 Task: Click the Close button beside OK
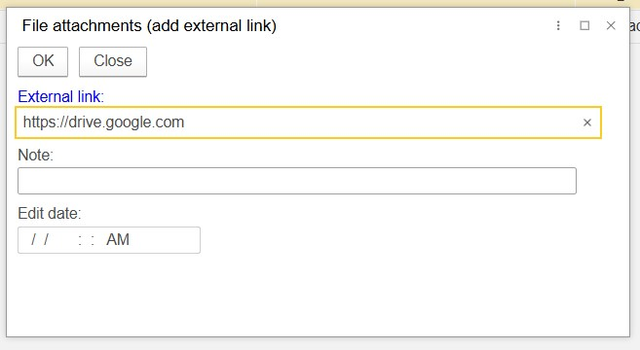pyautogui.click(x=113, y=61)
